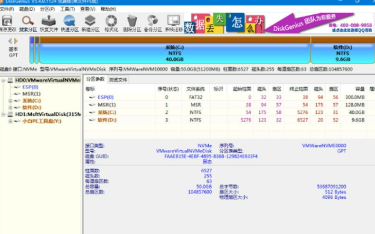Click the total bytes value 53687091200
The height and width of the screenshot is (234, 375).
coord(332,187)
